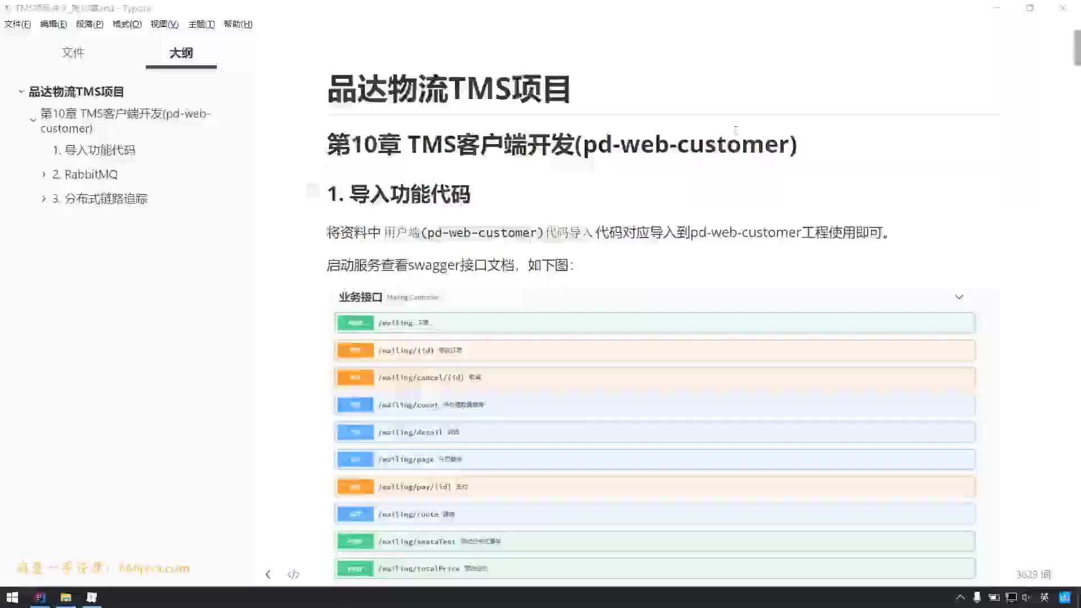Show hidden system tray icons

point(961,597)
